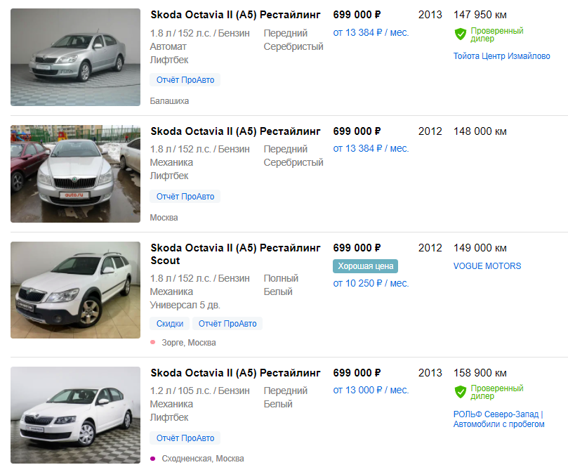568x472 pixels.
Task: Open listing title with 147 950 km
Action: [x=235, y=15]
